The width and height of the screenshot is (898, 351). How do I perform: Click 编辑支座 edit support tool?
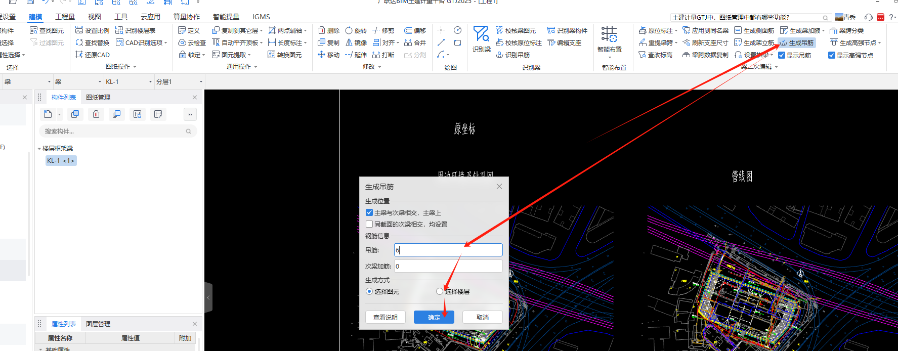click(x=565, y=42)
